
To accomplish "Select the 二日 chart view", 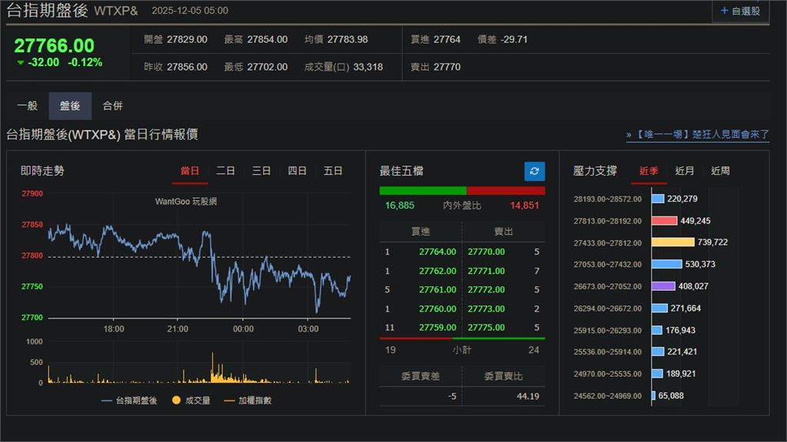I will click(225, 171).
